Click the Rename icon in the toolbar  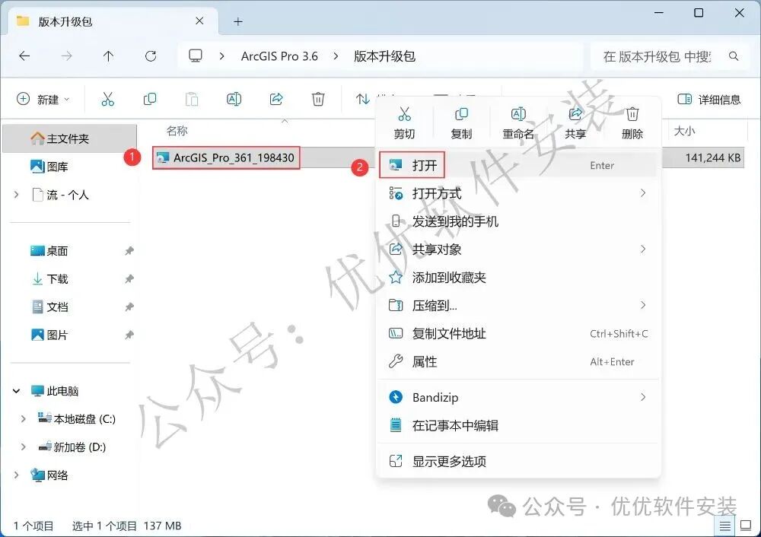click(x=234, y=99)
